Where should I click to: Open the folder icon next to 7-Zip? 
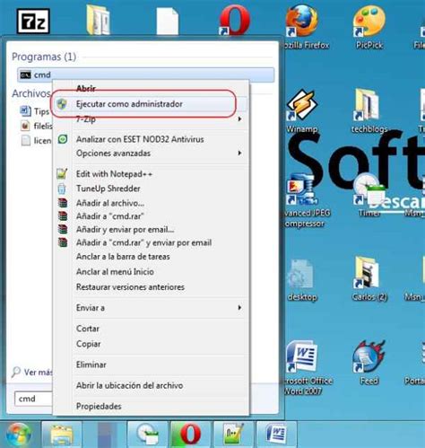tap(99, 20)
